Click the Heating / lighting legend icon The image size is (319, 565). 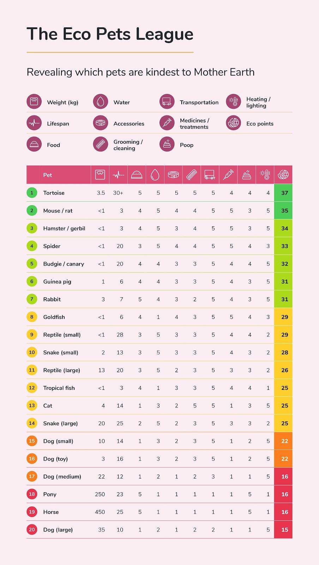click(234, 102)
